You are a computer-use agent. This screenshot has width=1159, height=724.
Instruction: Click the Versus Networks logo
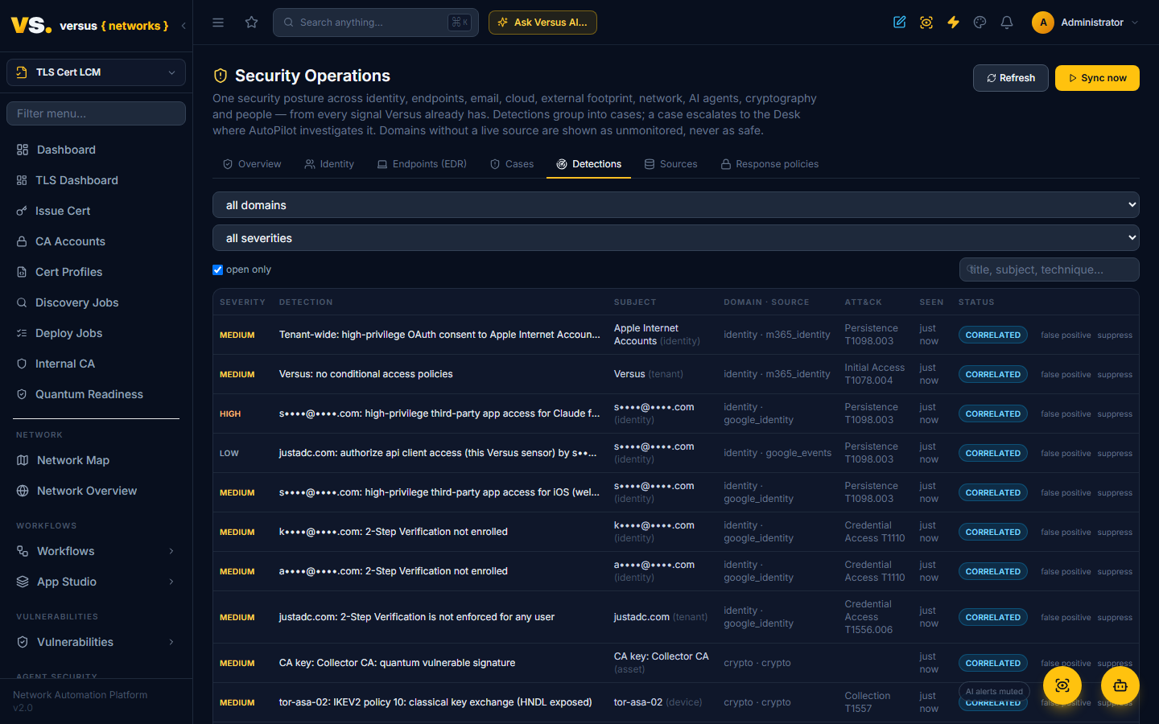point(89,25)
